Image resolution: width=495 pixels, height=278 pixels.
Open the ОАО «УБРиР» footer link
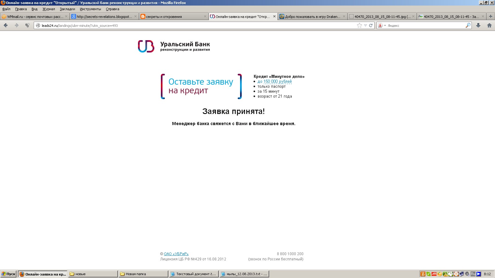coord(176,254)
